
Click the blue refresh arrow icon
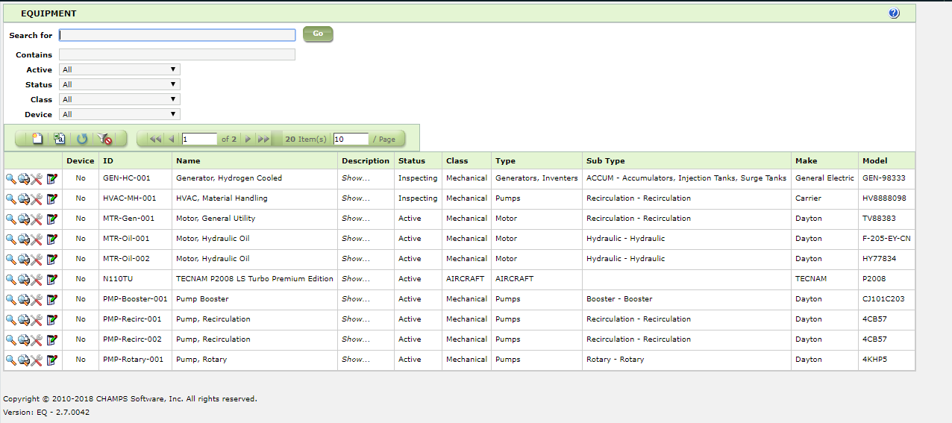[82, 139]
